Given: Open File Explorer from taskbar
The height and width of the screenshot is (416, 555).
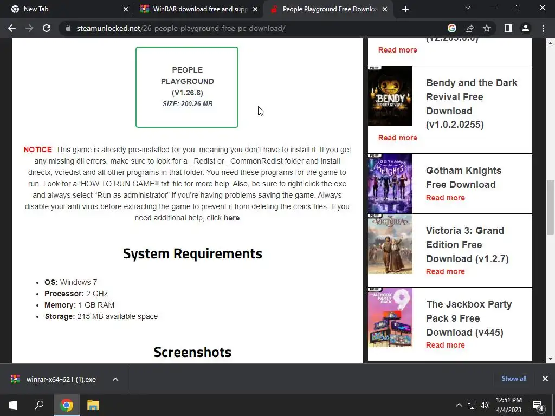Looking at the screenshot, I should pyautogui.click(x=93, y=405).
